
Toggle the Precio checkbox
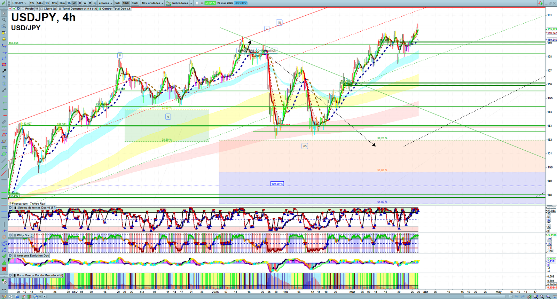tap(23, 9)
